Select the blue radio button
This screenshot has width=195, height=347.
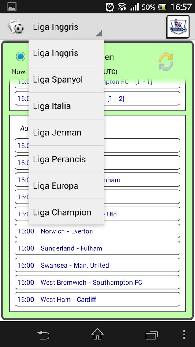click(x=20, y=57)
